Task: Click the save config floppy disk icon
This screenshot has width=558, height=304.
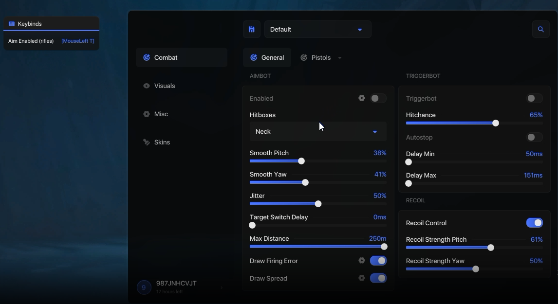Action: coord(252,30)
